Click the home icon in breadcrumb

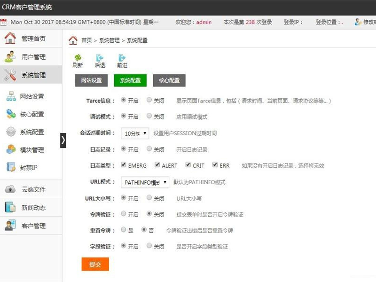(73, 40)
